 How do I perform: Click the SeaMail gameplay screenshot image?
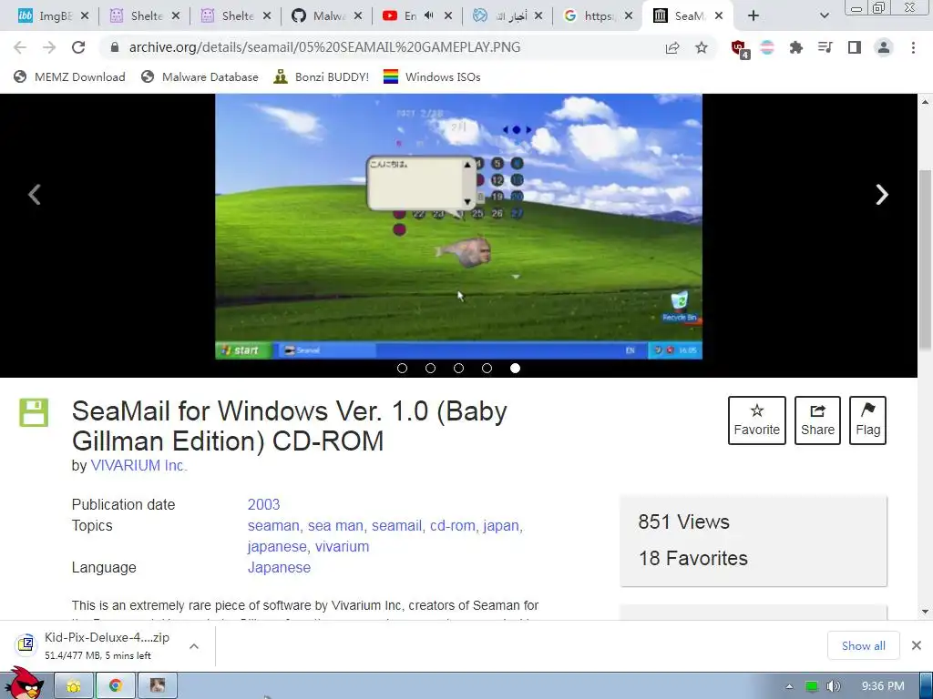[x=459, y=227]
